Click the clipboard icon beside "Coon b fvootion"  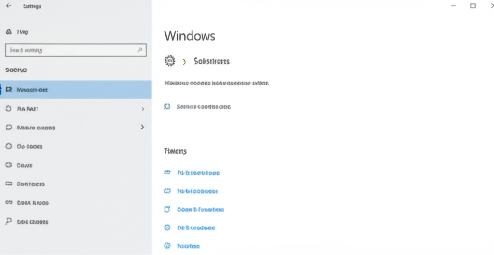click(167, 209)
